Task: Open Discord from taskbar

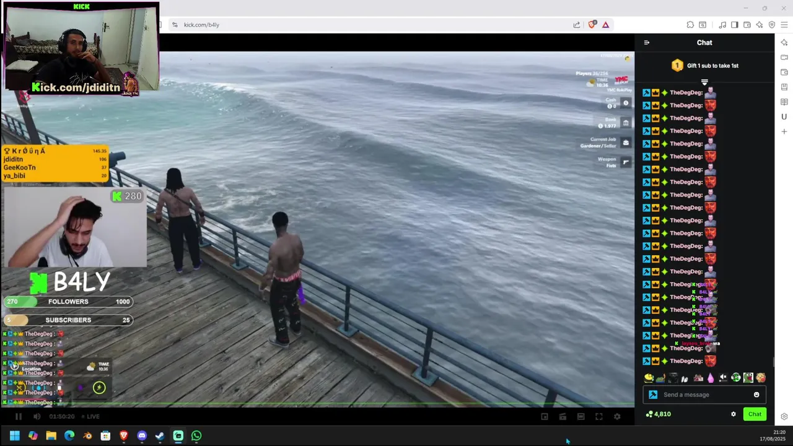Action: [x=142, y=436]
